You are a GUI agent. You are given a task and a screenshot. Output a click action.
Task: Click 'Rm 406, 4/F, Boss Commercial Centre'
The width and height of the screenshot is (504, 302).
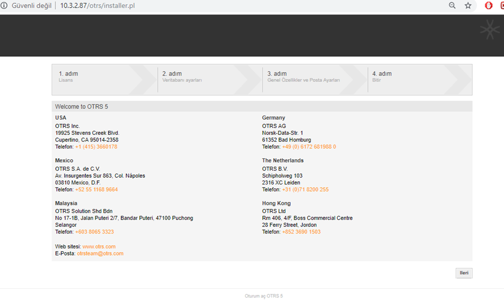tap(308, 218)
